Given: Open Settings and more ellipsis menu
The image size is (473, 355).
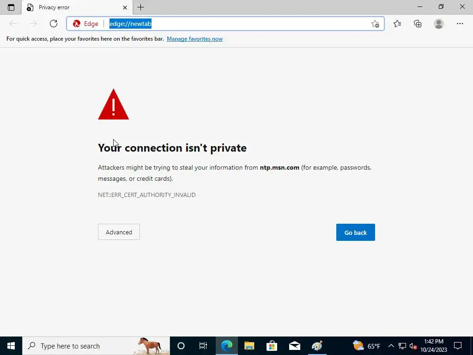Looking at the screenshot, I should pos(460,24).
